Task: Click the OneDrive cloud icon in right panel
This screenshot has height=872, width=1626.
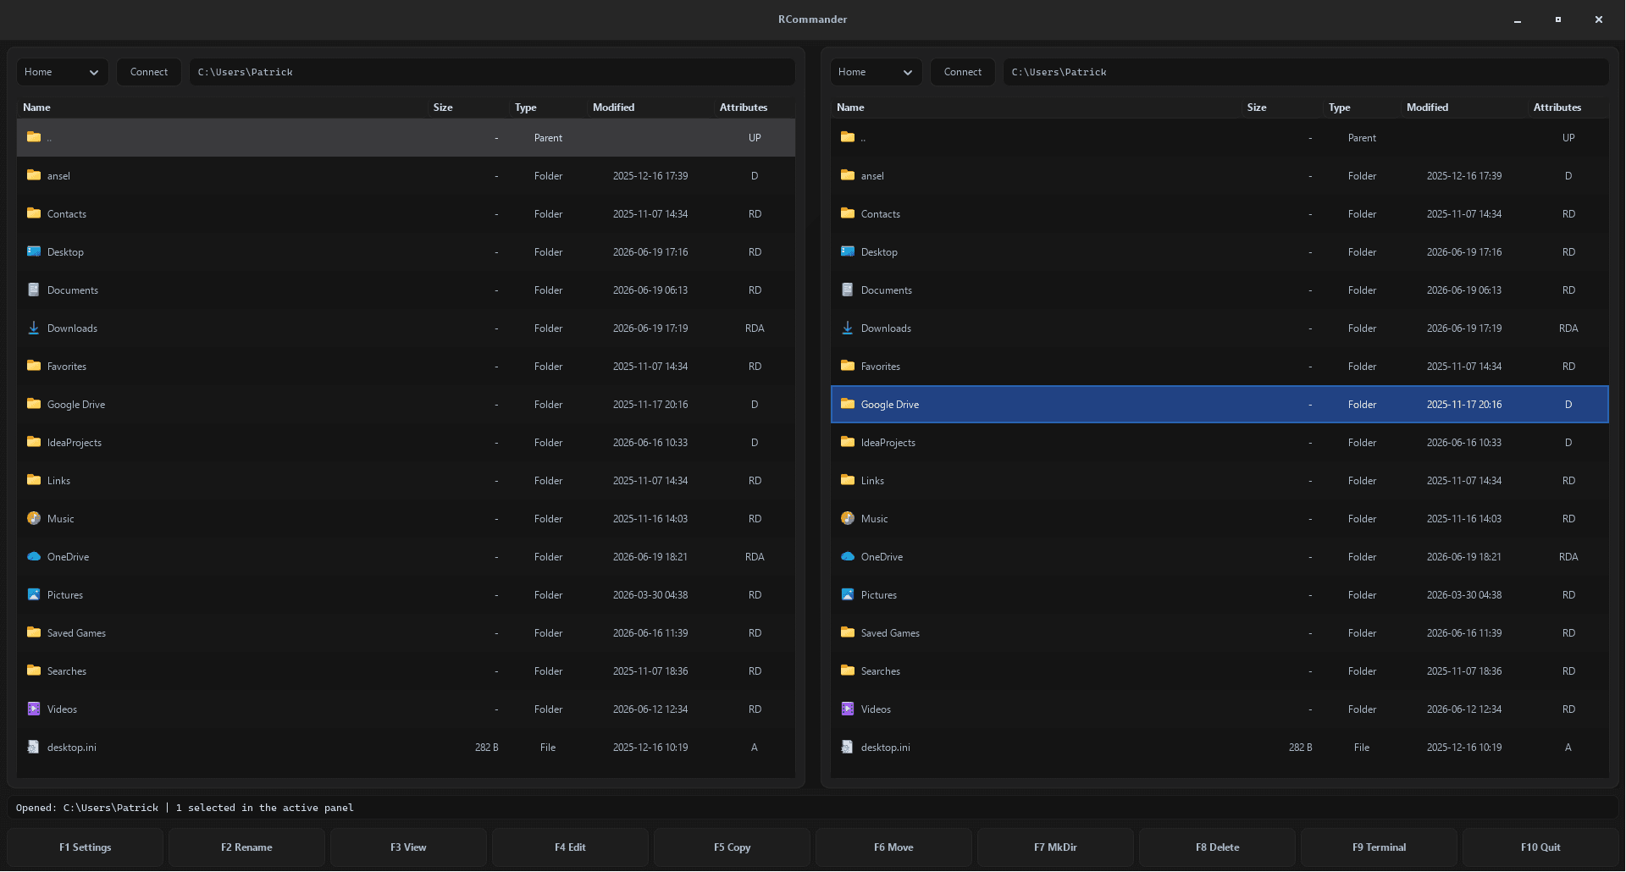Action: pos(848,556)
